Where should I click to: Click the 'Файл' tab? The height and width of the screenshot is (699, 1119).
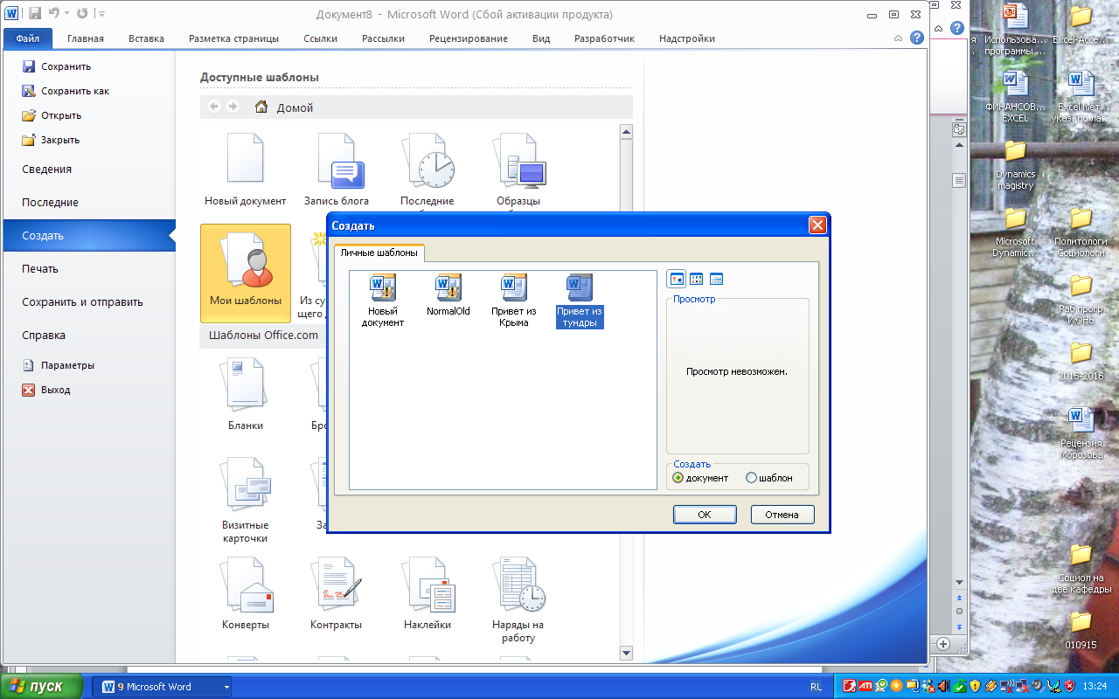(x=28, y=38)
